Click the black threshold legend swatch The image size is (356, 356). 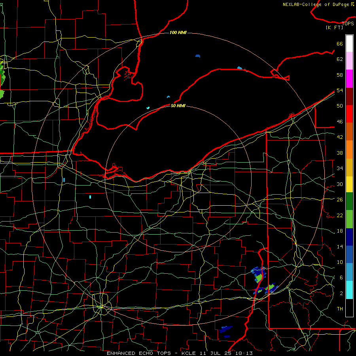[x=349, y=308]
